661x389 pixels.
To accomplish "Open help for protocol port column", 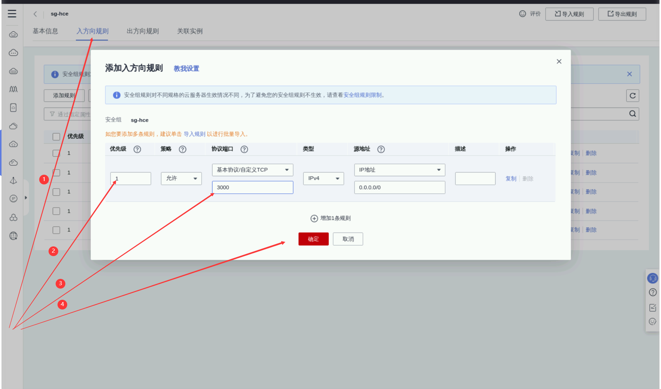I will pos(244,149).
